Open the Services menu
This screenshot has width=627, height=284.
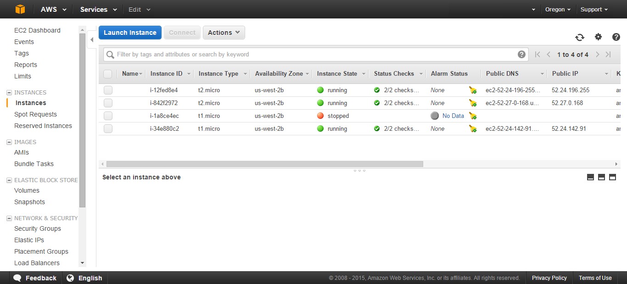pyautogui.click(x=98, y=9)
